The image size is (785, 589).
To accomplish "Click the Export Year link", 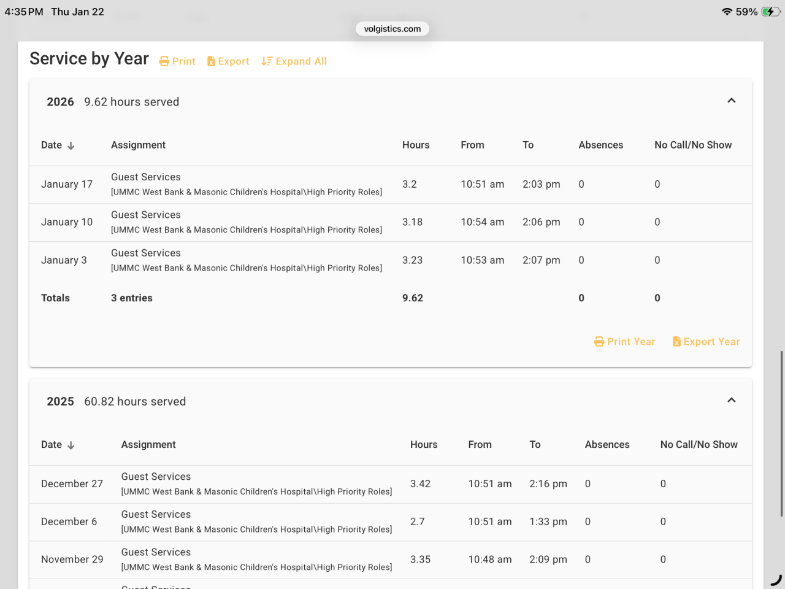I will pyautogui.click(x=711, y=342).
